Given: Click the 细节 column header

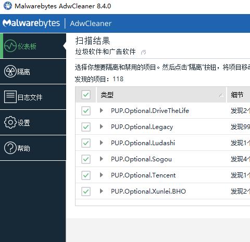Looking at the screenshot, I should (239, 95).
